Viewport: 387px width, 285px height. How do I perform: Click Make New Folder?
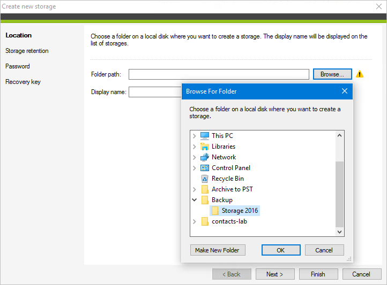(218, 250)
